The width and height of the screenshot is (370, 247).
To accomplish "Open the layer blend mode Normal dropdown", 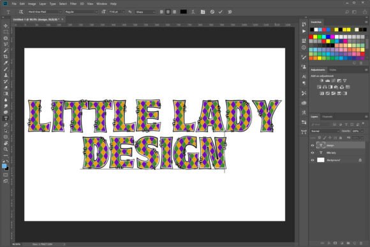I will (x=325, y=131).
